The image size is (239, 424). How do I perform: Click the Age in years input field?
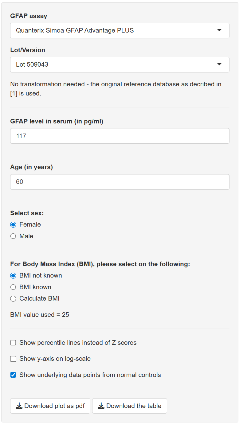coord(119,182)
